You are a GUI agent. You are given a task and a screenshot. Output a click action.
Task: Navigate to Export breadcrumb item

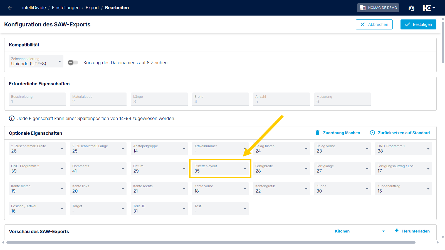92,8
